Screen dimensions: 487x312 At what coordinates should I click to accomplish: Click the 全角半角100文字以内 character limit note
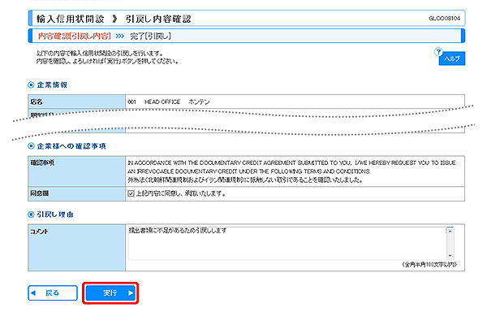tap(429, 264)
